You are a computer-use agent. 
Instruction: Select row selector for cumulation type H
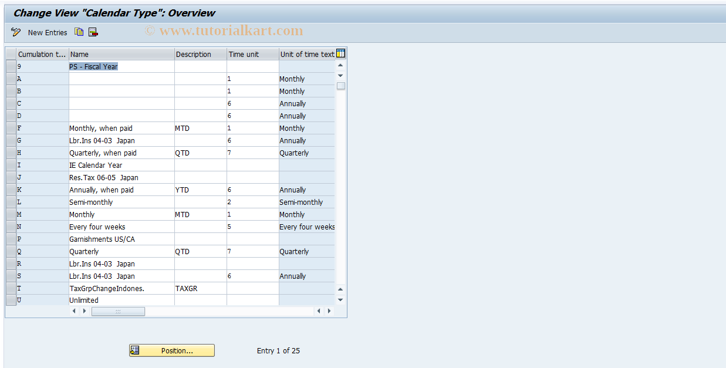(11, 153)
